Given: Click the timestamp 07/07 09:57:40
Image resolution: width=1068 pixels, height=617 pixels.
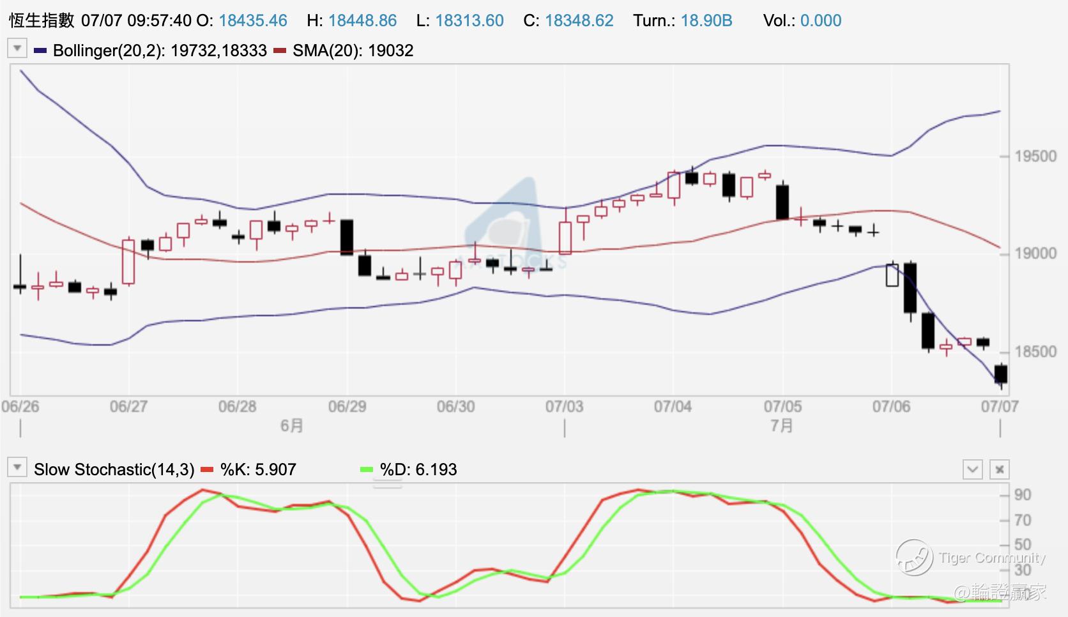Looking at the screenshot, I should (136, 20).
